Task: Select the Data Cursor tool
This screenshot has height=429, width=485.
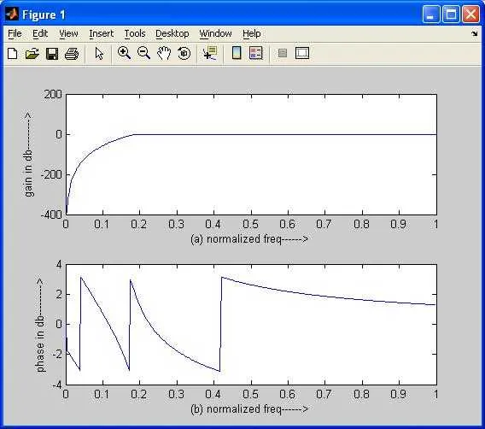Action: click(x=210, y=53)
